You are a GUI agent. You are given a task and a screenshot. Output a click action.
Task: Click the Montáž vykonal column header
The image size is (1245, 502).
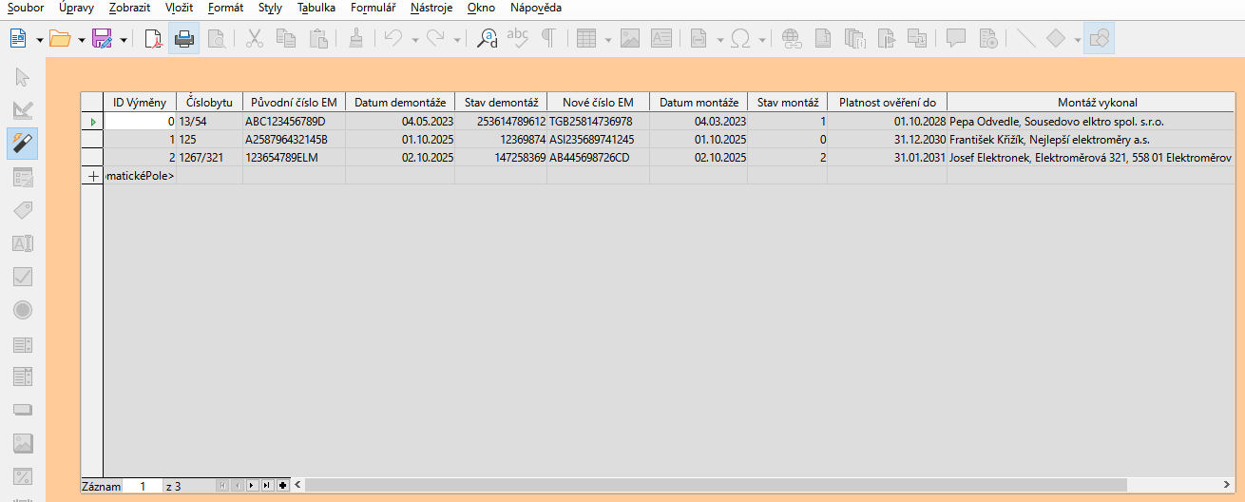click(1097, 103)
